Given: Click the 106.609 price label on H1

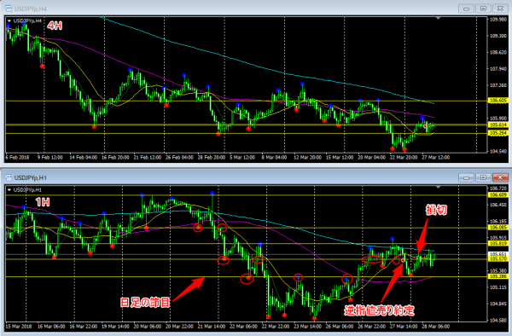Looking at the screenshot, I should 497,194.
